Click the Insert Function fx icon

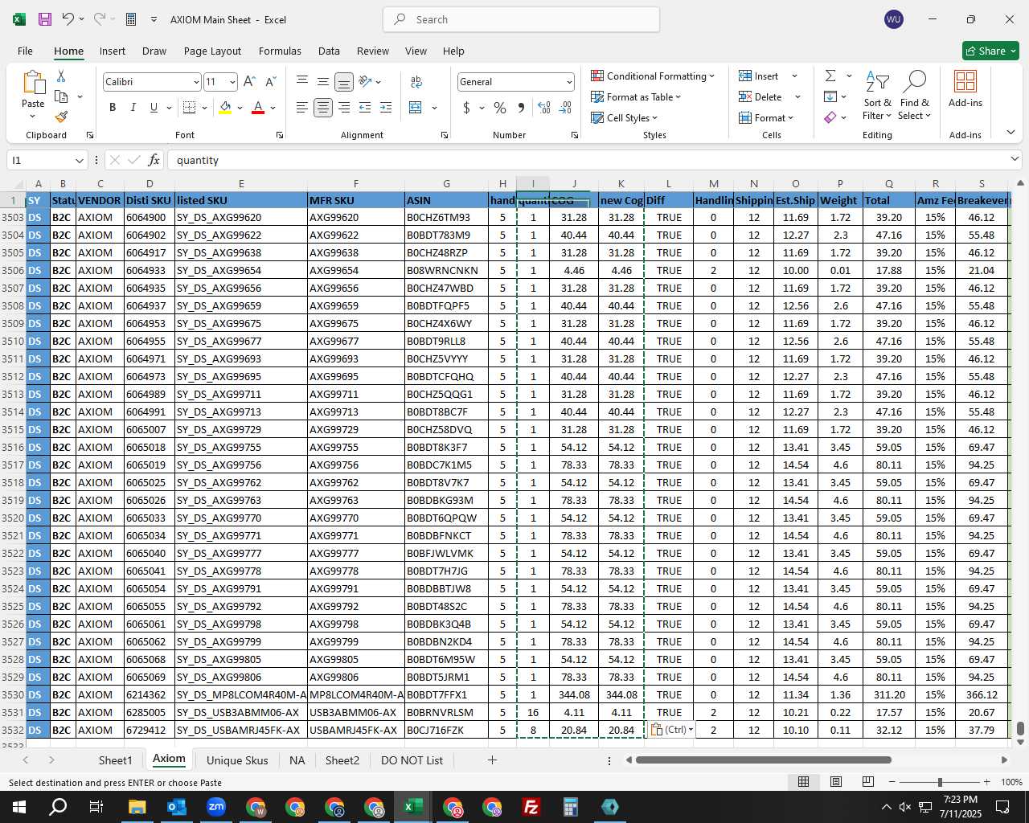[x=154, y=160]
